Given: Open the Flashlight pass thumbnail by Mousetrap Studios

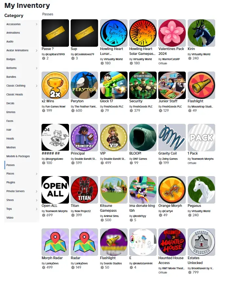Looking at the screenshot, I should pos(201,85).
